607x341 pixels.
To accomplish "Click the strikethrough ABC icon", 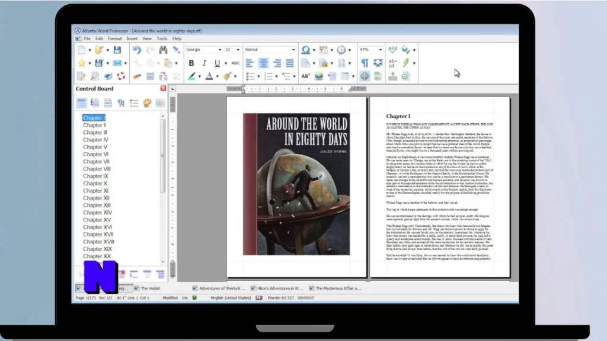I will click(x=235, y=63).
